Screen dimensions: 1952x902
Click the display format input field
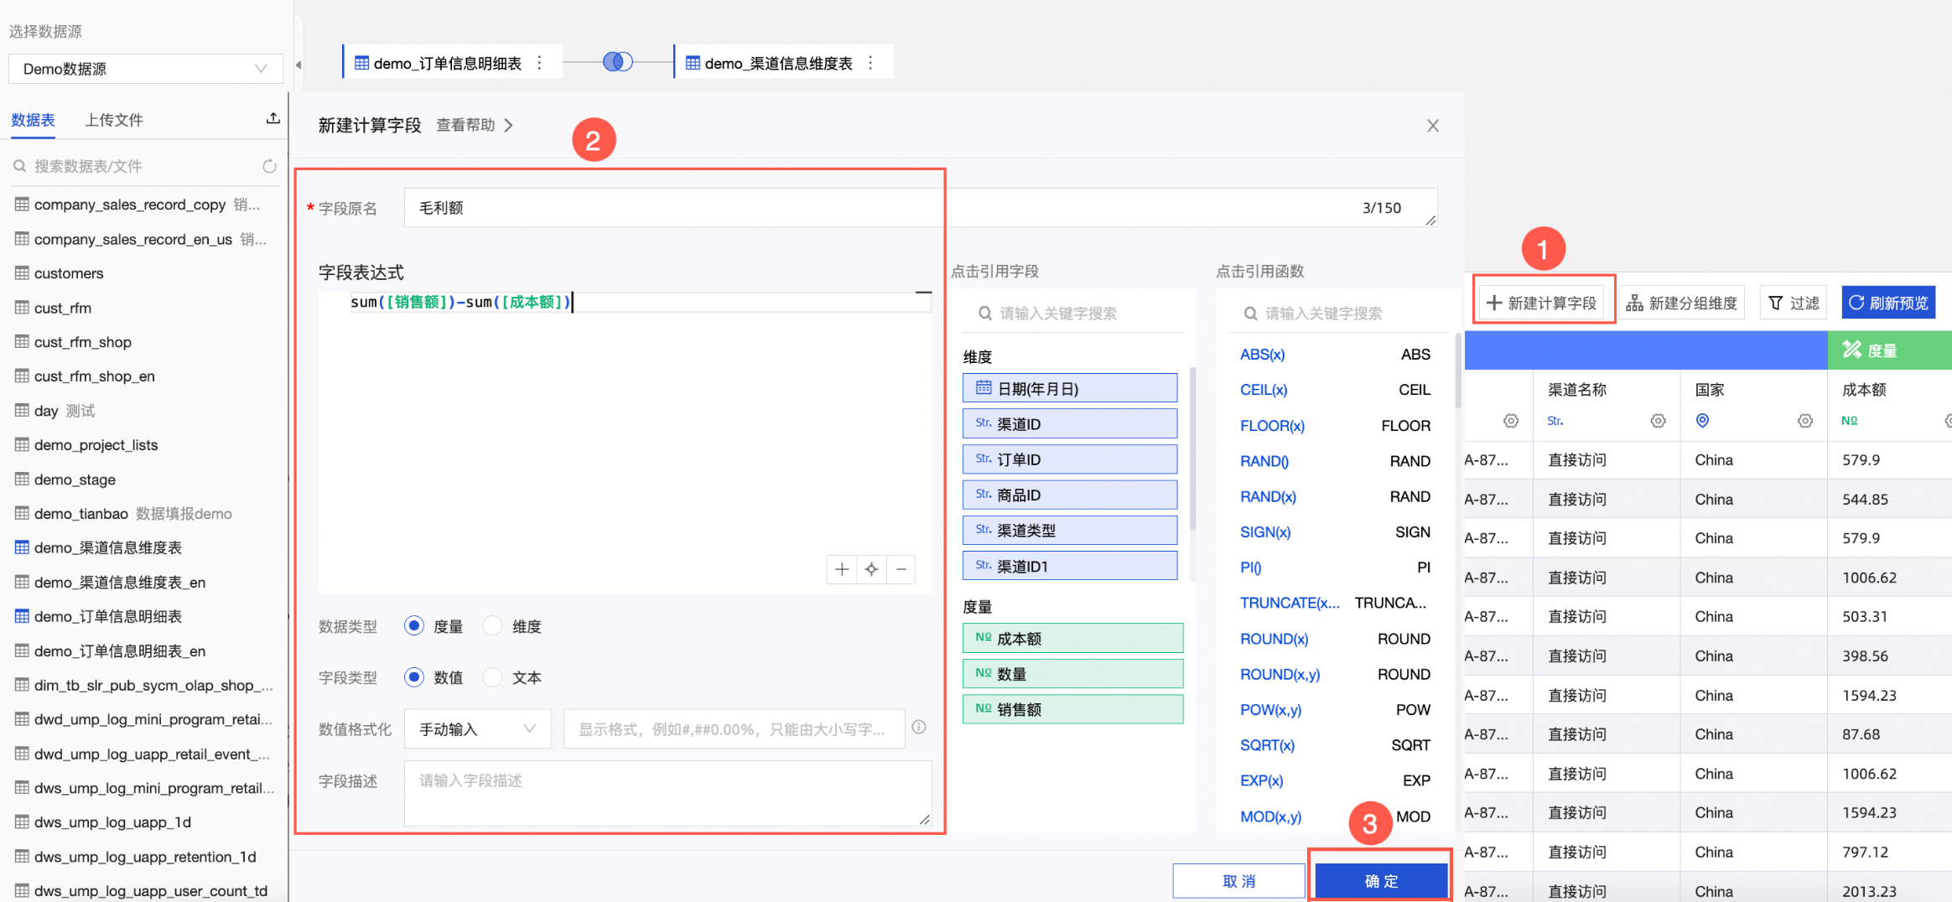(x=734, y=728)
